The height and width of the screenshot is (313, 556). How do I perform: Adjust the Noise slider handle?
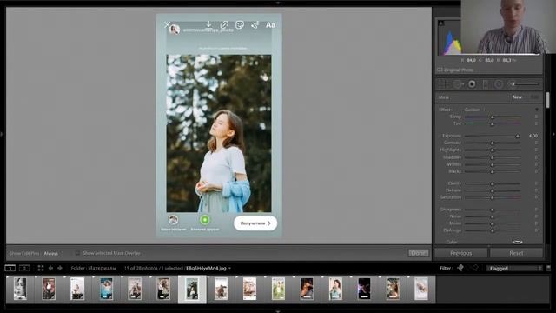coord(493,216)
